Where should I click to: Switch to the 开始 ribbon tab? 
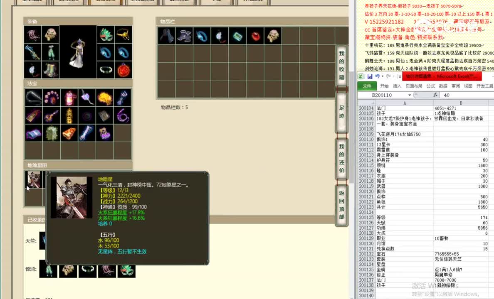pyautogui.click(x=384, y=86)
